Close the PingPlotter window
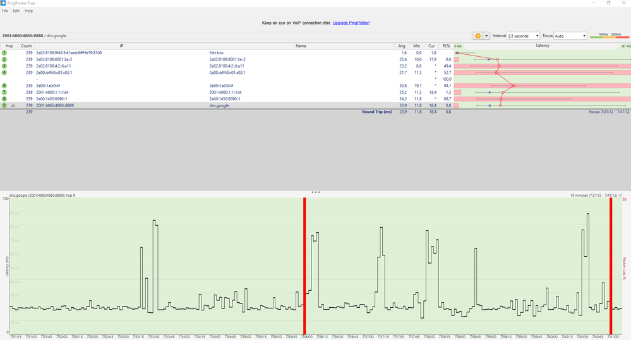The height and width of the screenshot is (340, 631). coord(624,3)
